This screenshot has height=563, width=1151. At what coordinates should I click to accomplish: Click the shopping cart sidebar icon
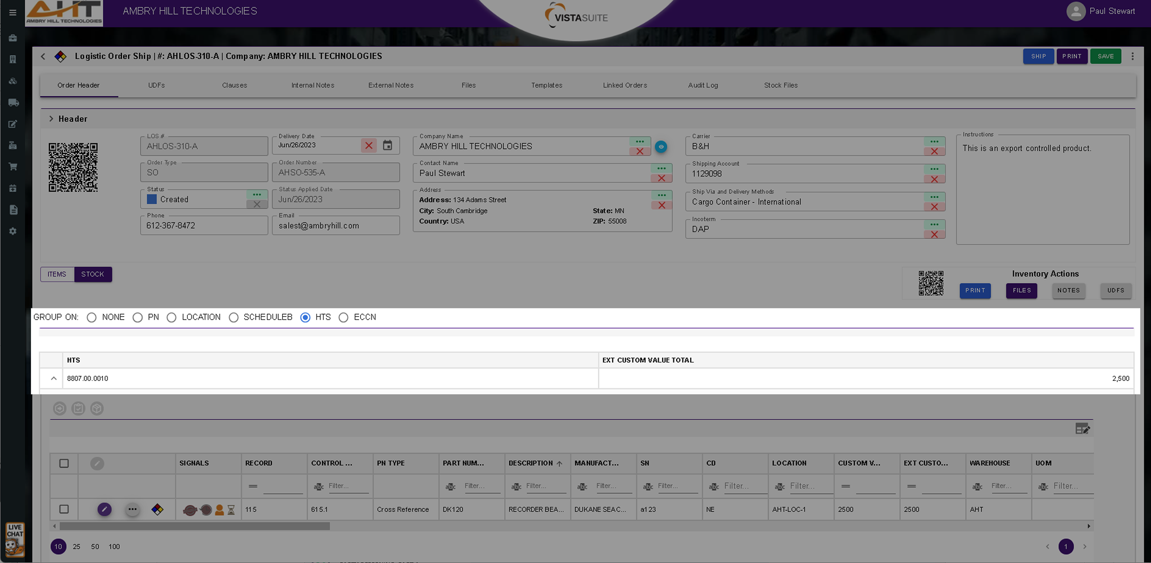click(x=13, y=167)
